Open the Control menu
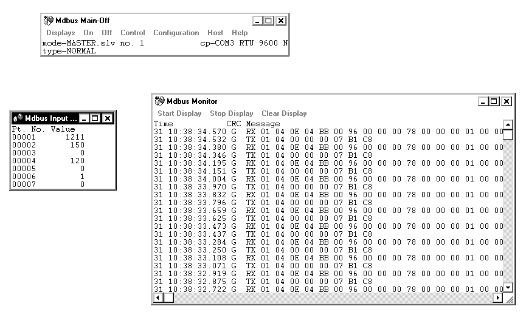 tap(133, 33)
